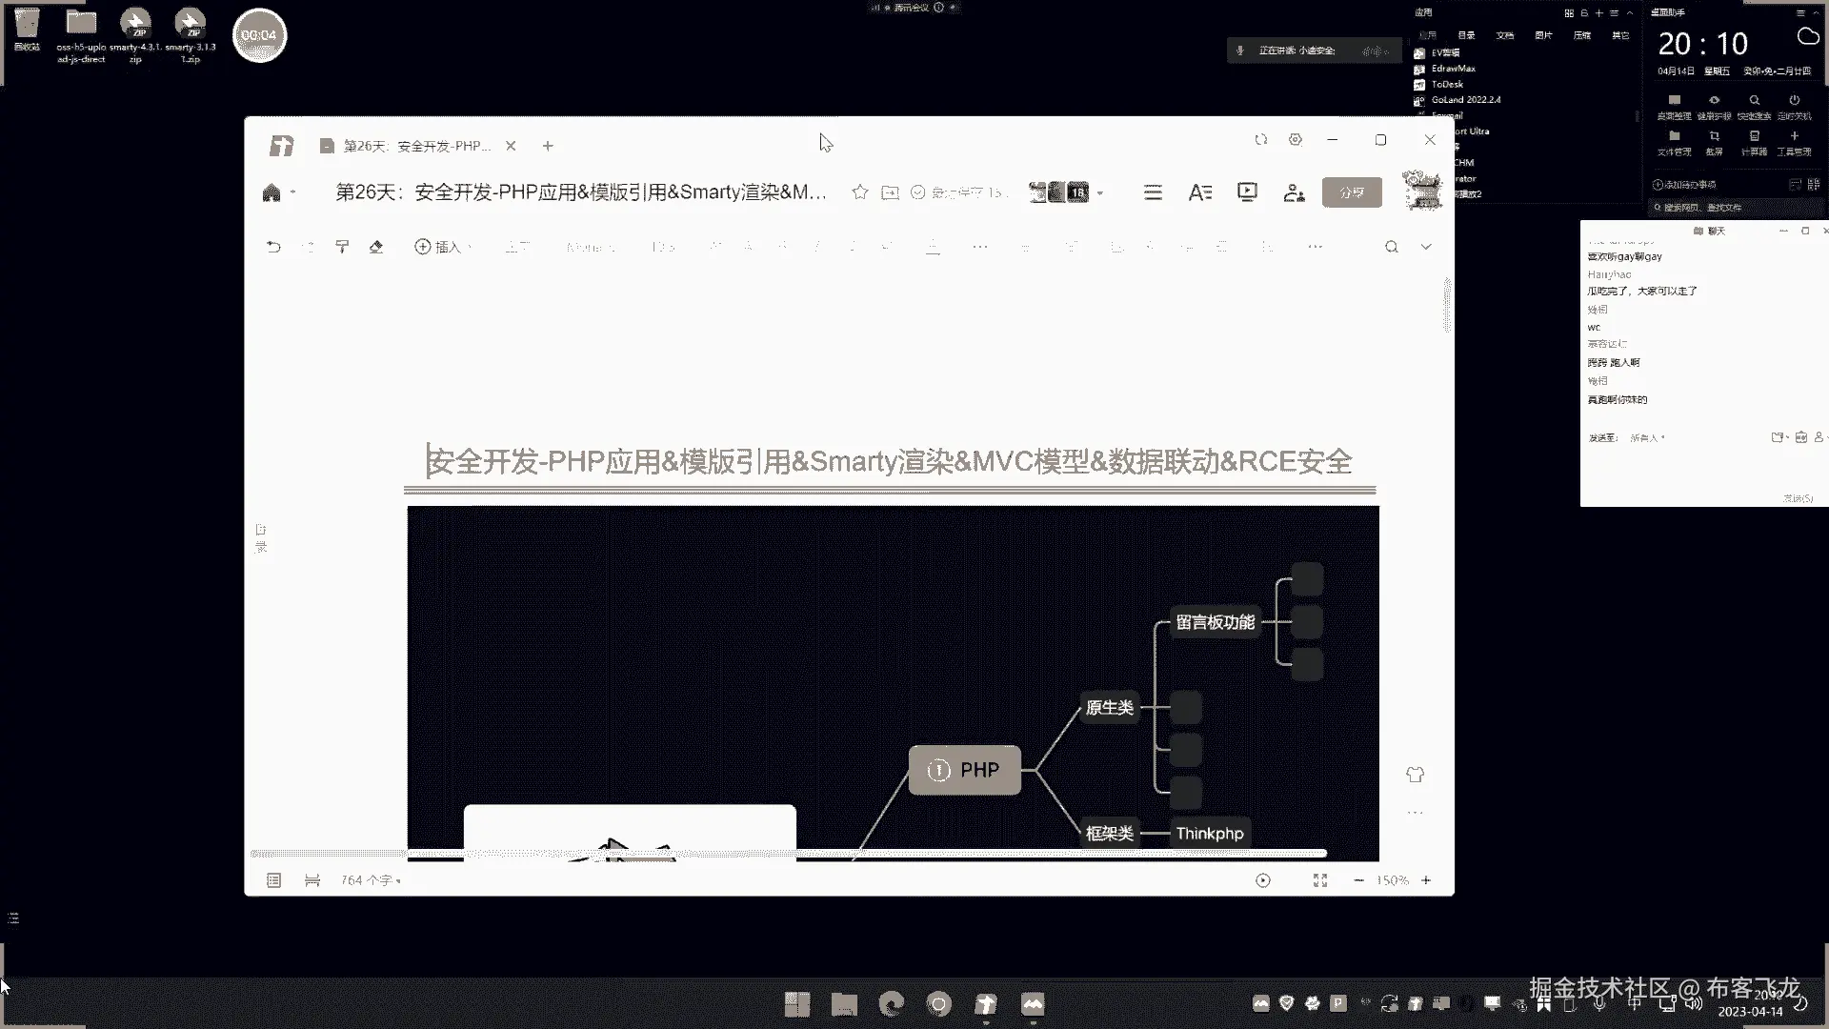
Task: Expand the Insert (插入) dropdown
Action: pos(442,247)
